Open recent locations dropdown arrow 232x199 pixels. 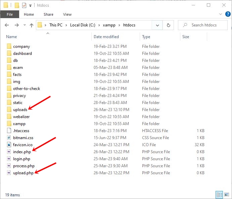coord(25,25)
